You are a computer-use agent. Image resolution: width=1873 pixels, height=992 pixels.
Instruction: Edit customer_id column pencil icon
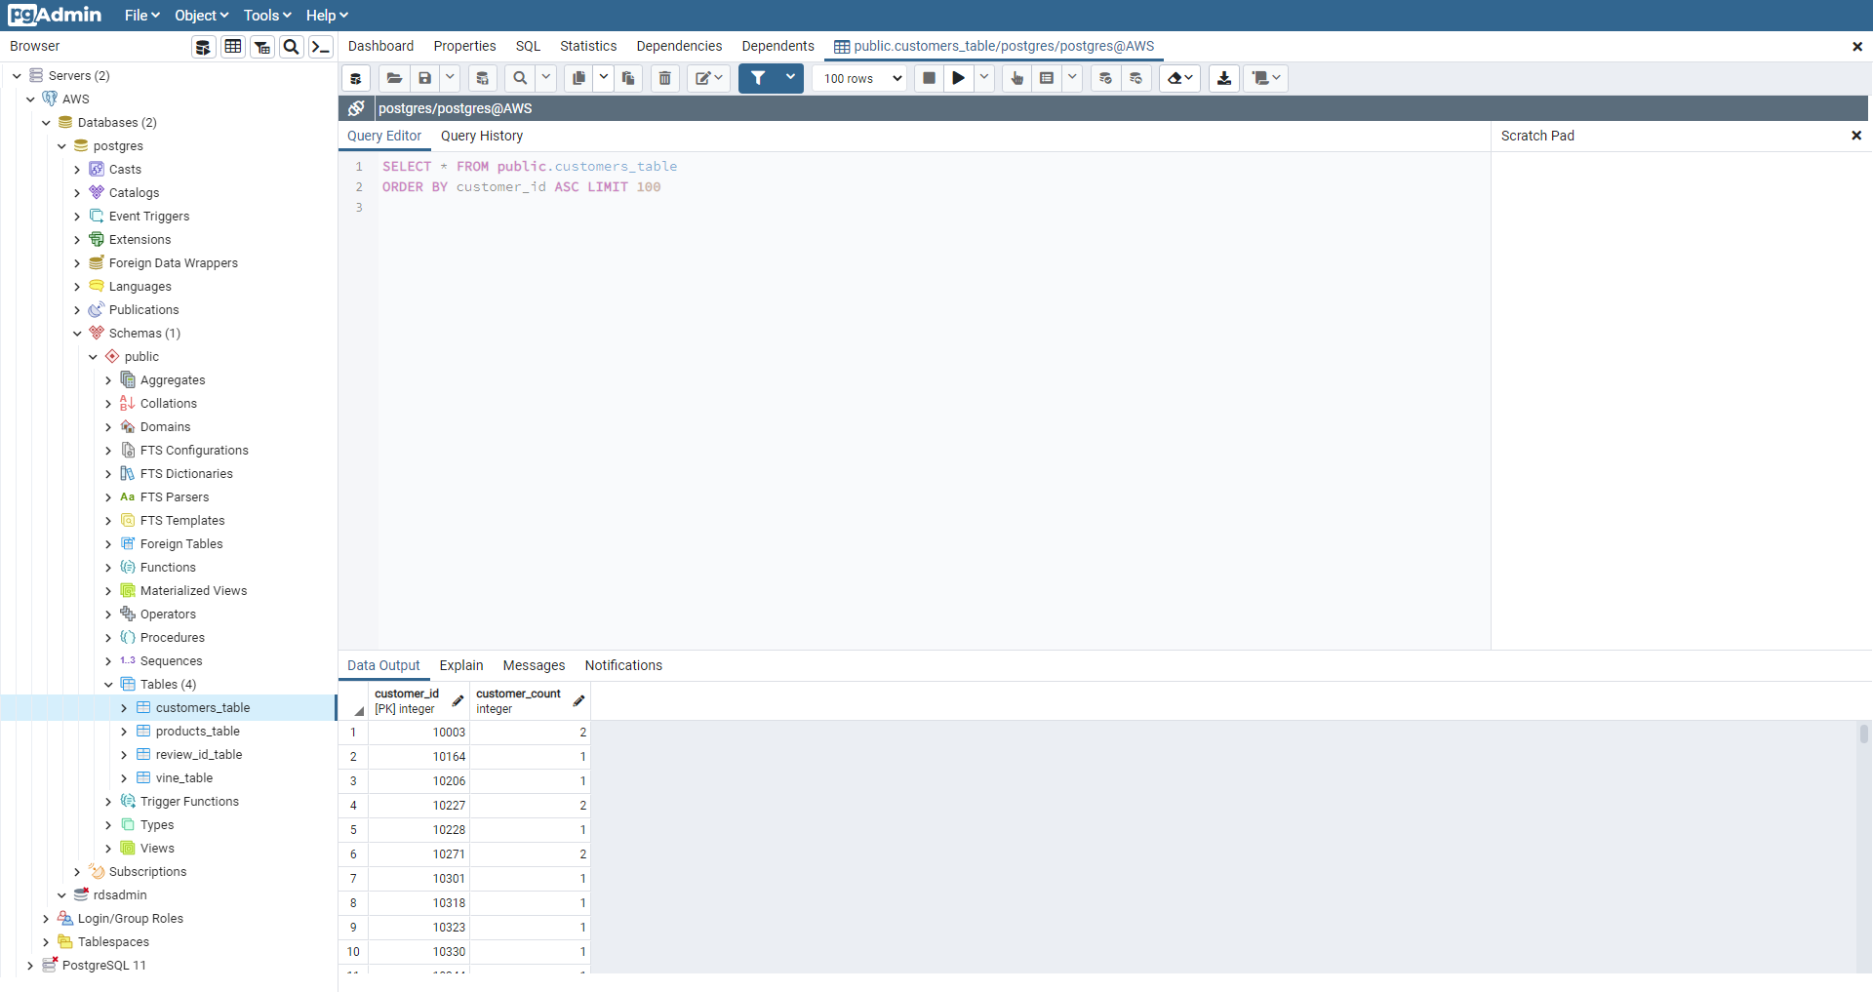[x=458, y=701]
